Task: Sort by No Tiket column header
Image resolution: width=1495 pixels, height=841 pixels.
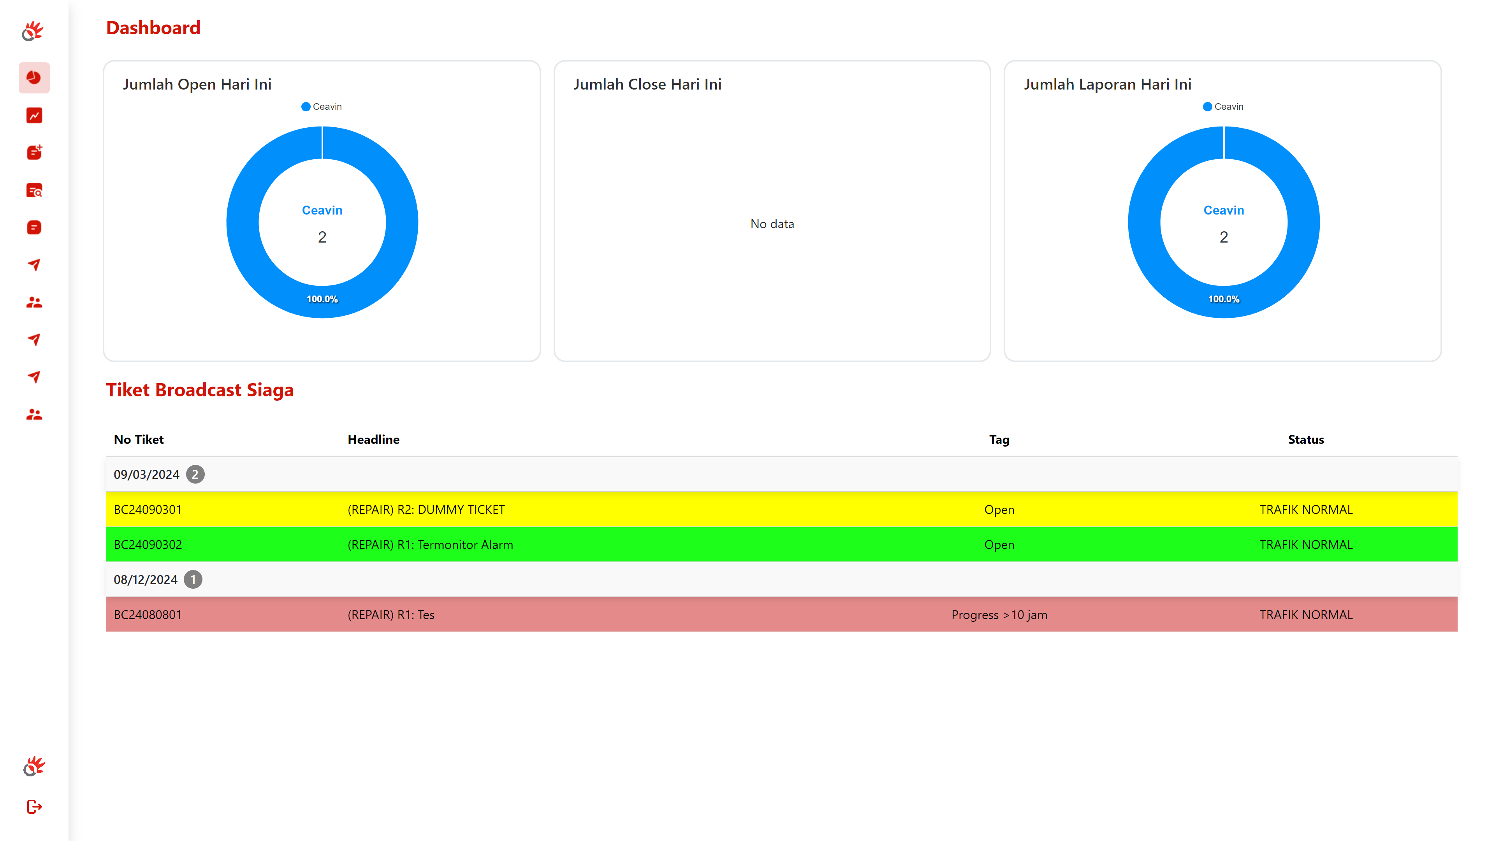Action: point(139,440)
